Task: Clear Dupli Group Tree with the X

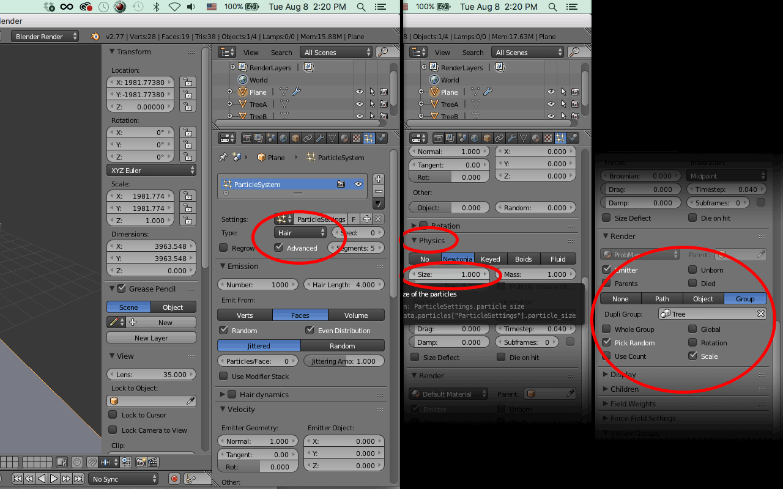Action: [761, 314]
